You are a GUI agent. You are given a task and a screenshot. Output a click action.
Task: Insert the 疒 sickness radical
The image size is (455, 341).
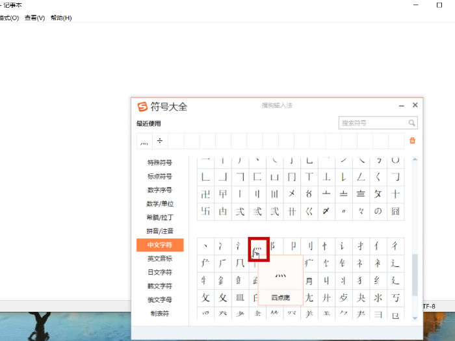(x=309, y=263)
